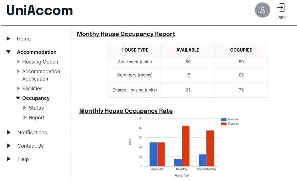The height and width of the screenshot is (182, 297).
Task: Expand the Housing Option arrow
Action: coord(18,62)
